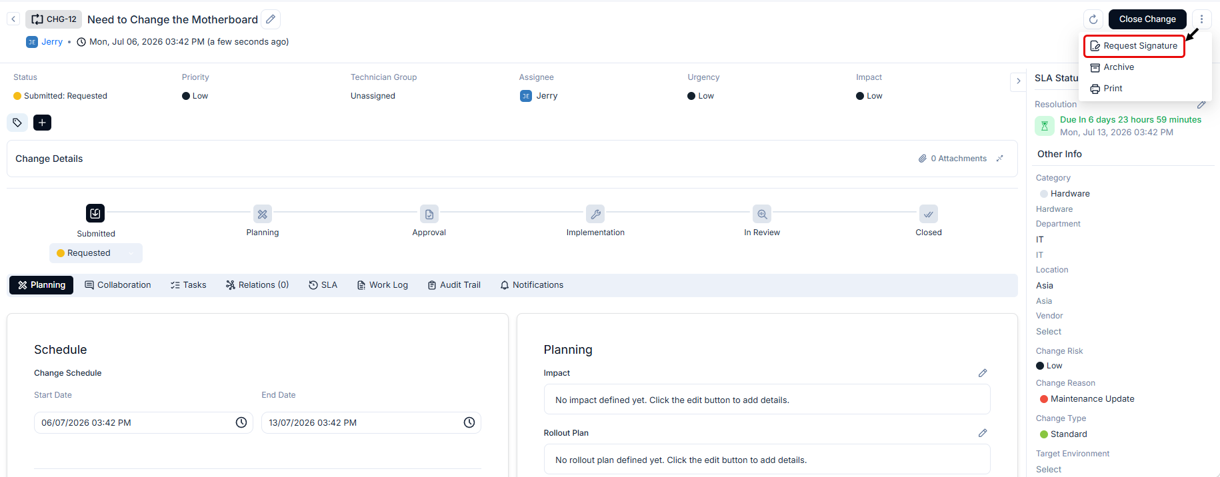Open the Tasks tab
Screen dimensions: 1220x477
click(x=189, y=285)
